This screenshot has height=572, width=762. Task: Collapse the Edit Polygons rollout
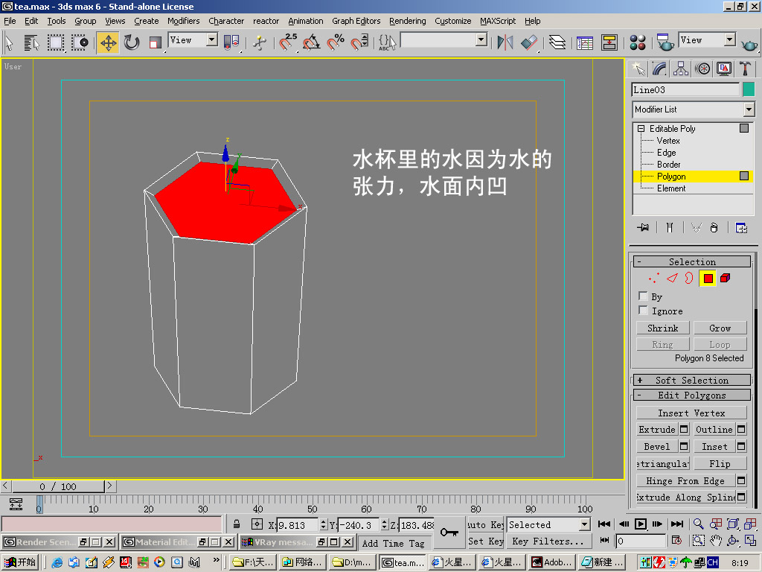pyautogui.click(x=692, y=395)
